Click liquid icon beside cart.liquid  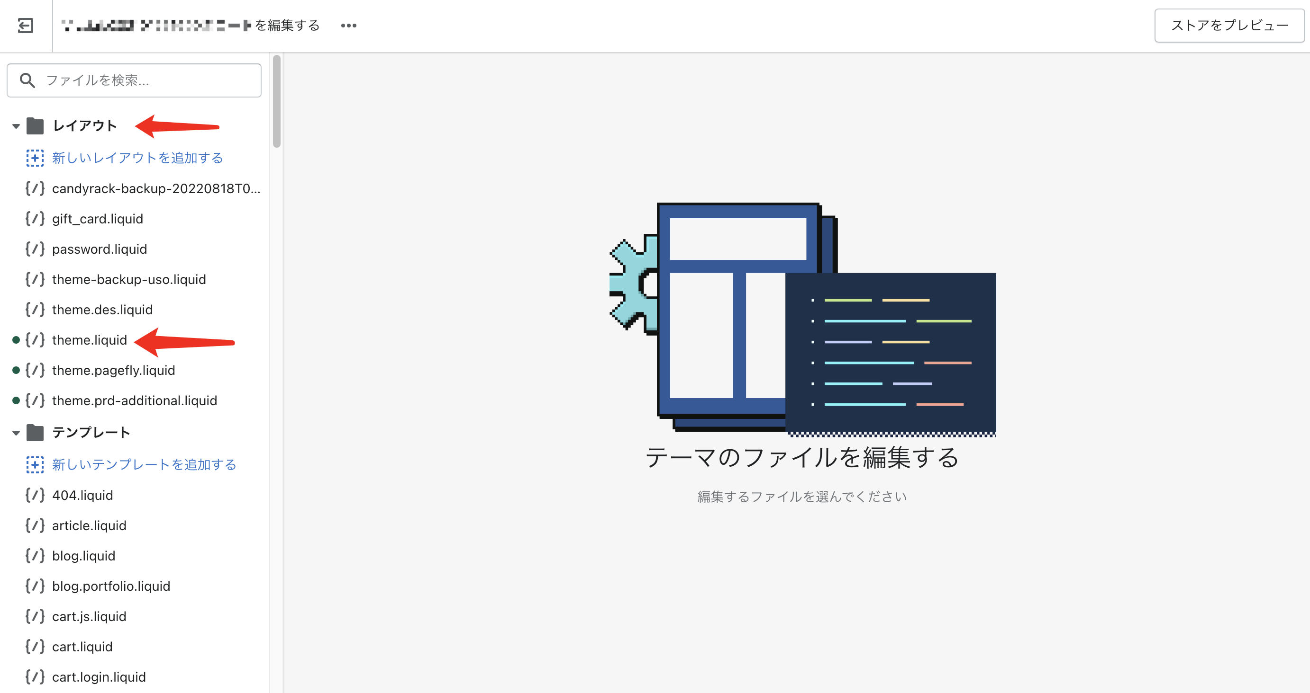(35, 647)
